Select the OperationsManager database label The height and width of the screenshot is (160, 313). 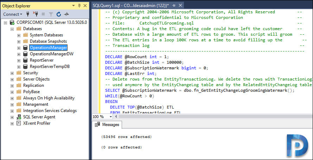tap(49, 48)
